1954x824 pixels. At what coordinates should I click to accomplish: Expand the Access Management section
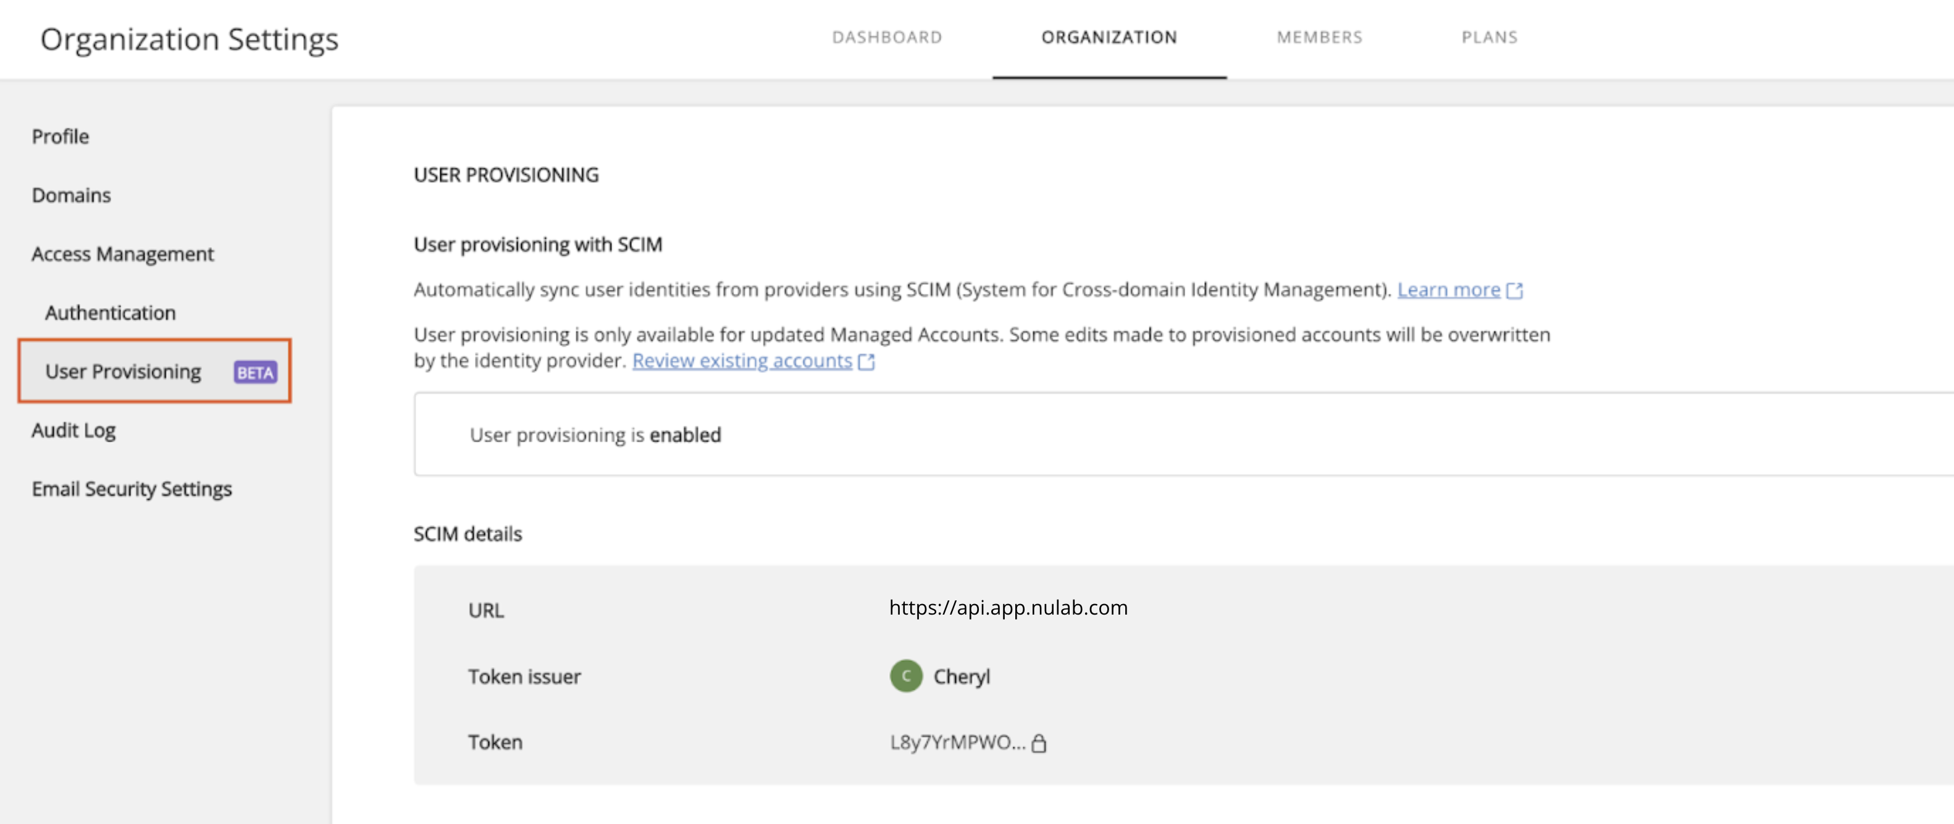coord(122,254)
